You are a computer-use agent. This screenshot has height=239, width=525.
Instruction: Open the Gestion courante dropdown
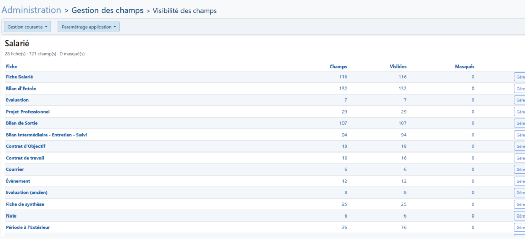point(27,27)
